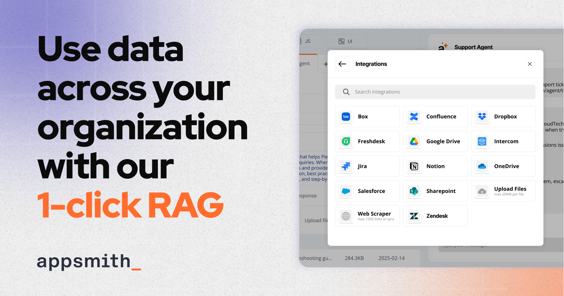Click the search magnifier icon
Viewport: 564px width, 296px height.
(346, 92)
